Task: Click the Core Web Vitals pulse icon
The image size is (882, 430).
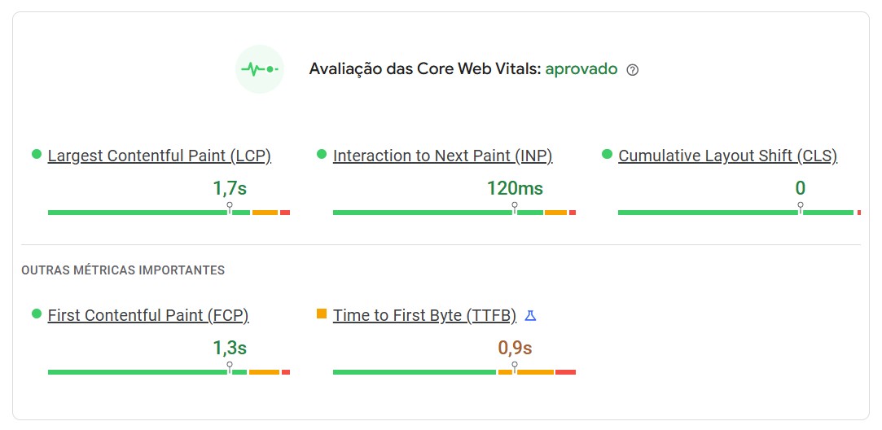Action: [260, 70]
